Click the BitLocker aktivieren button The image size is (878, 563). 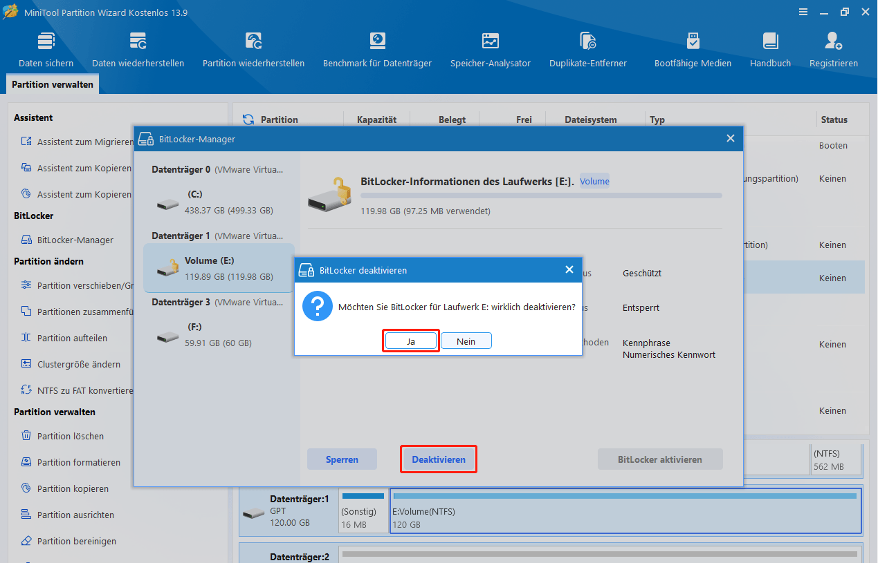660,459
